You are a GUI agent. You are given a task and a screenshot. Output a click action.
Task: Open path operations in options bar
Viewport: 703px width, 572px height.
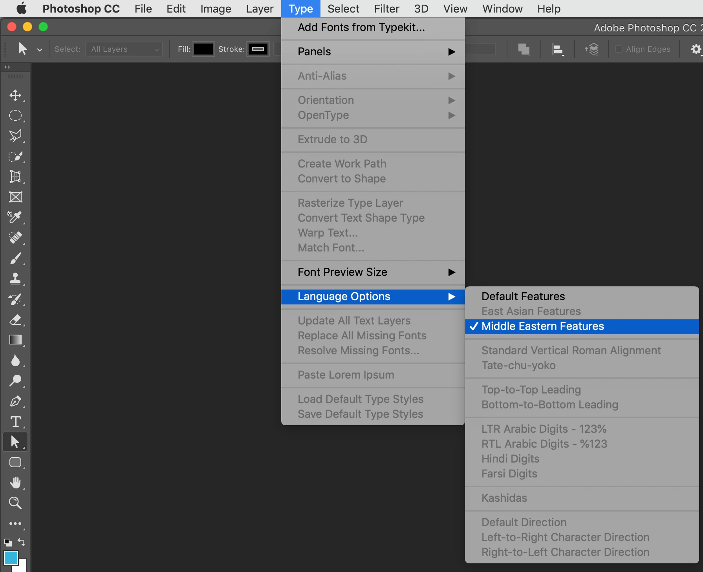point(524,49)
